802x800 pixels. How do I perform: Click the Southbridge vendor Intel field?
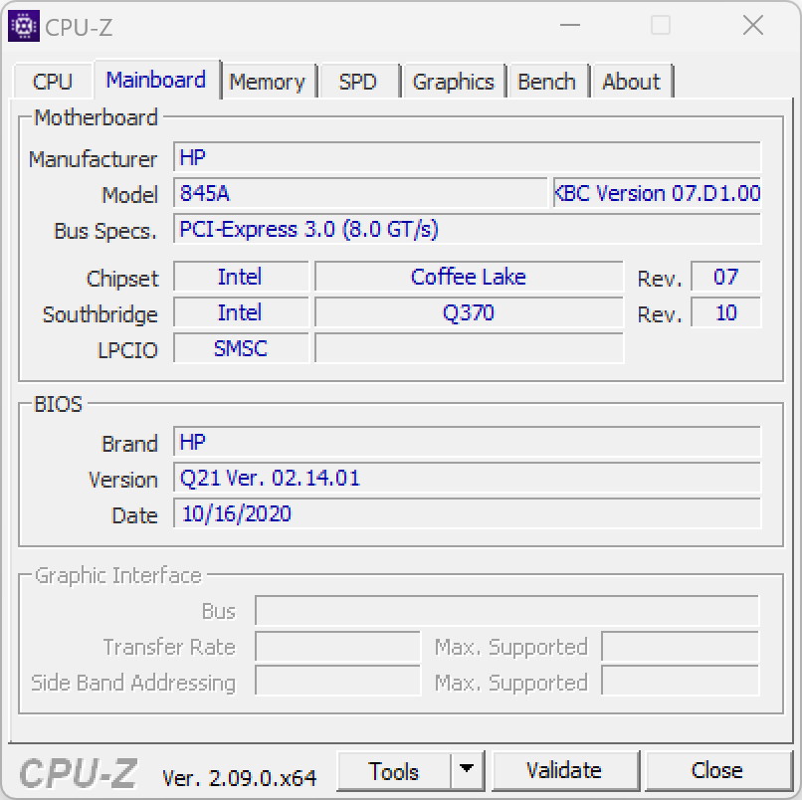click(241, 312)
